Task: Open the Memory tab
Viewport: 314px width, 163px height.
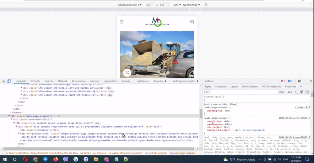Action: [95, 81]
